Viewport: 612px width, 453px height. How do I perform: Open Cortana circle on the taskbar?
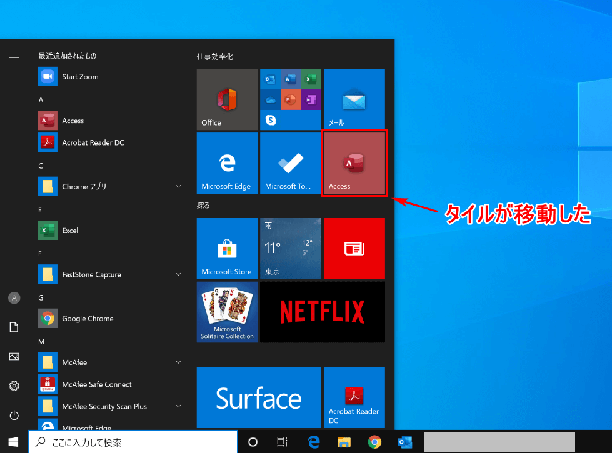coord(253,442)
